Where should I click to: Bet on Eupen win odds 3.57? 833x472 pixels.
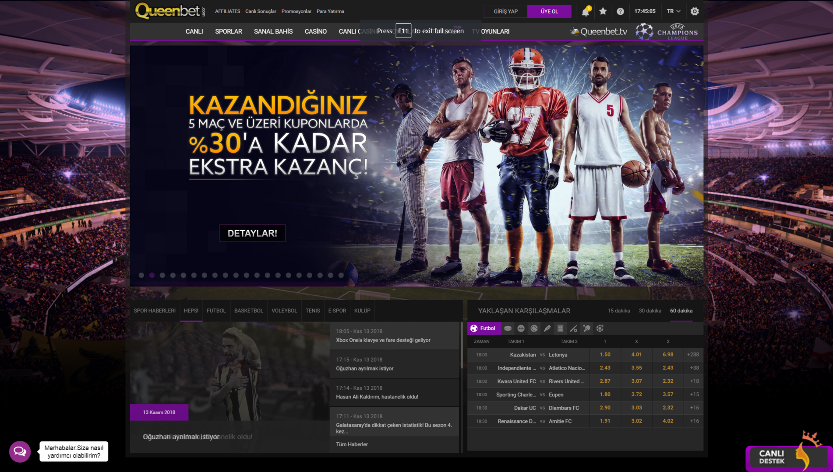(x=668, y=394)
